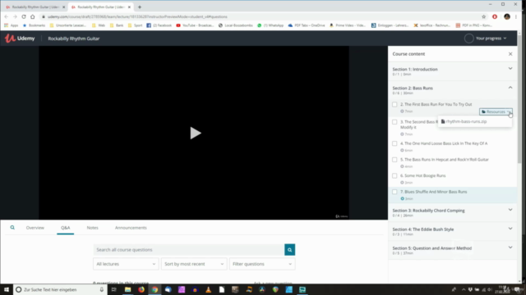Open lecture 5 The Bass Runs In Hepcat
This screenshot has height=295, width=526.
coord(444,160)
